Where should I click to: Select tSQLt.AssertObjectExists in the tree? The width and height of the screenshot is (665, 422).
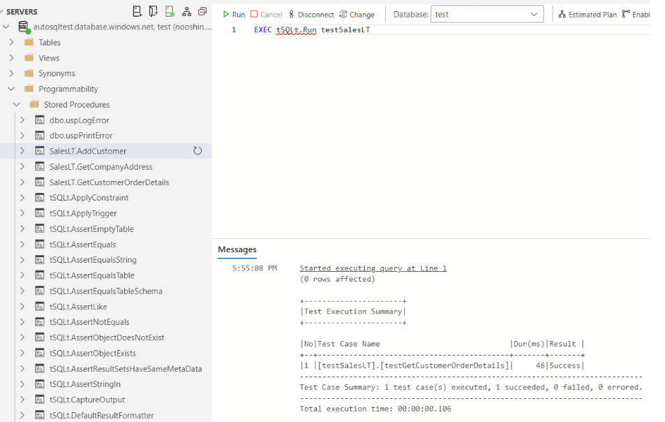[x=92, y=354]
